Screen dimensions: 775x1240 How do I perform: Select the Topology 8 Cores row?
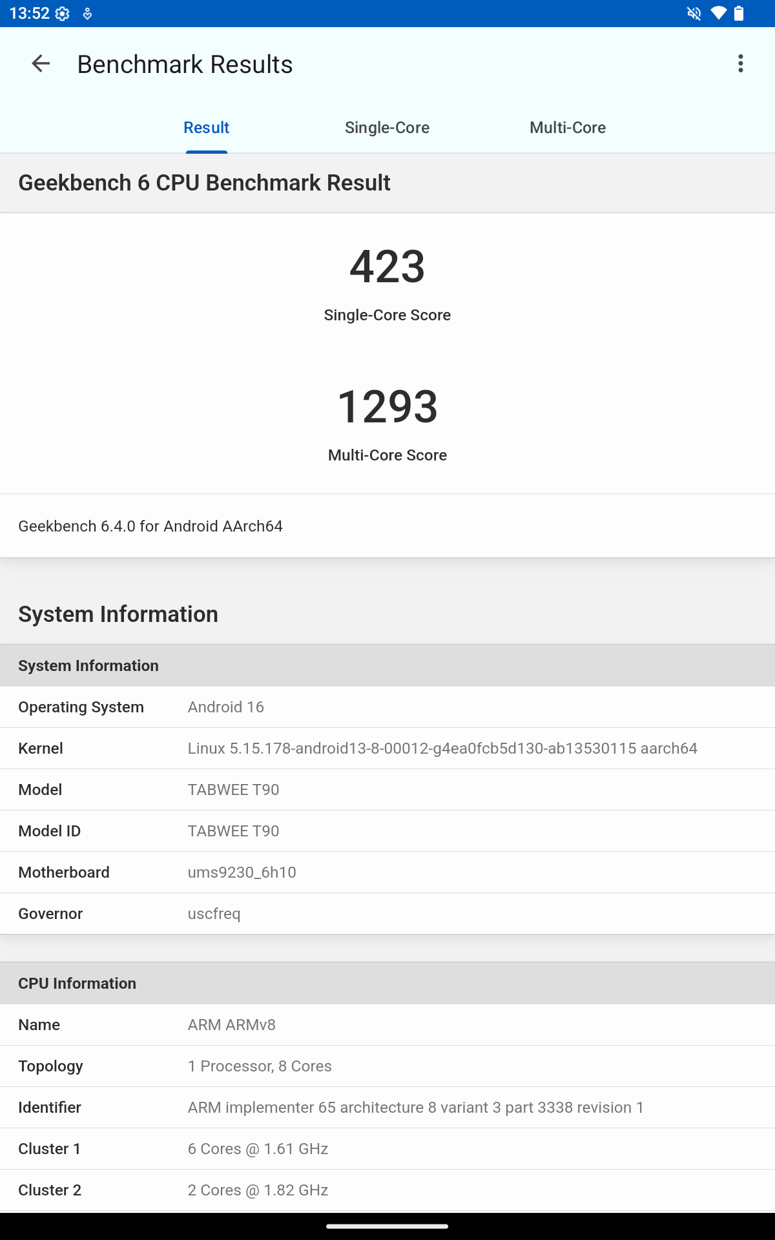tap(387, 1066)
